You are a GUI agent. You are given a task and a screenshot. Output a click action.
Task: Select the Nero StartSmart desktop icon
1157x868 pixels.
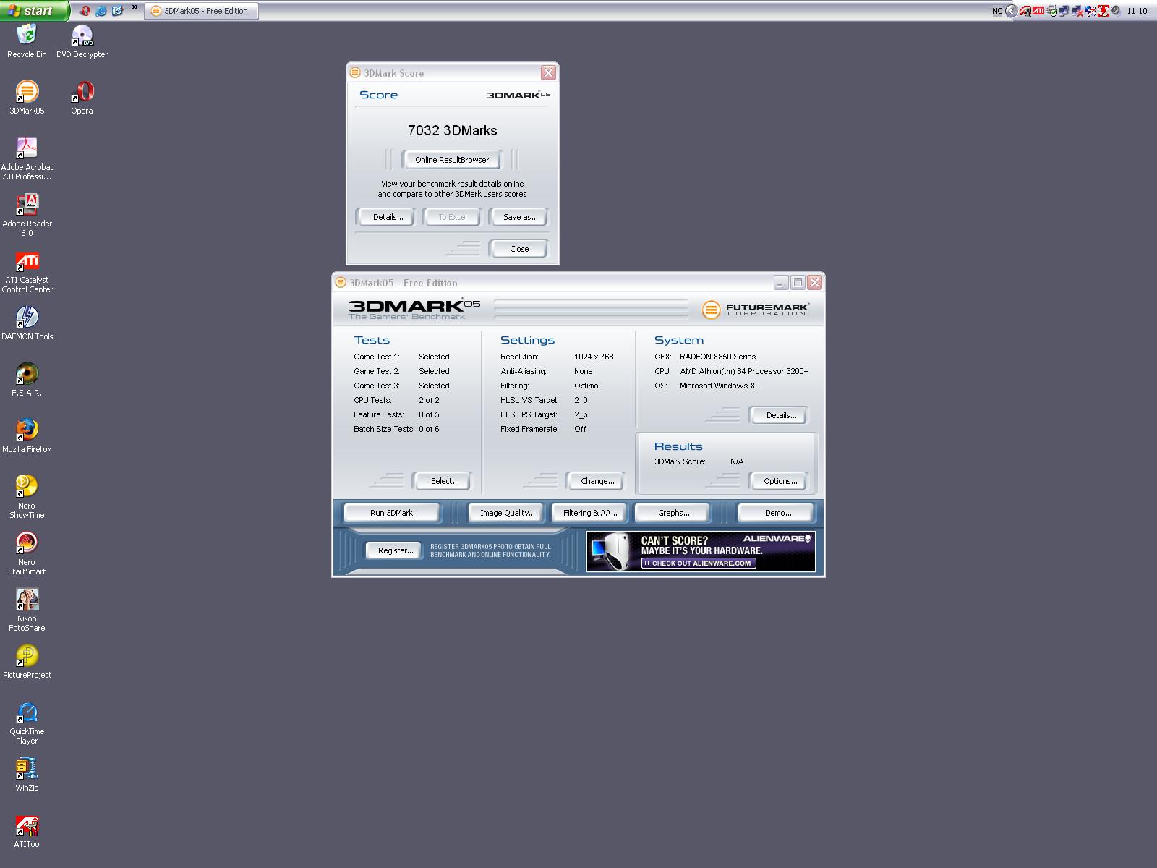pyautogui.click(x=27, y=553)
